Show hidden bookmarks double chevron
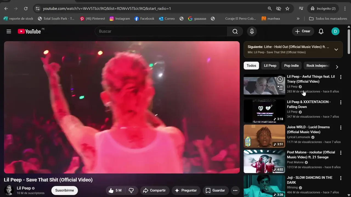The height and width of the screenshot is (197, 351). click(x=298, y=19)
